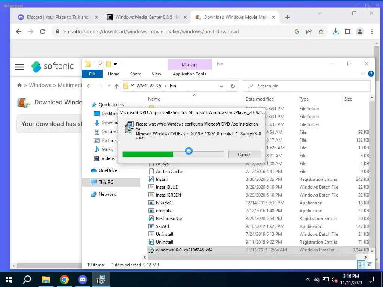383x287 pixels.
Task: Select the InstallBLUE batch file
Action: 167,187
